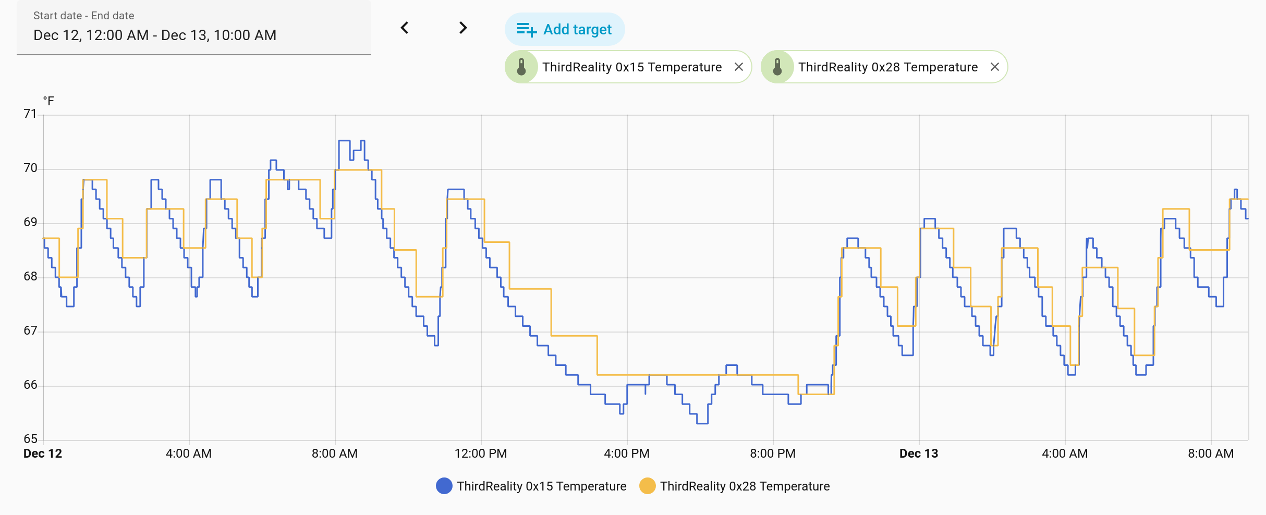Toggle the 0x28 Temperature series via legend label
The image size is (1266, 515).
(x=745, y=486)
